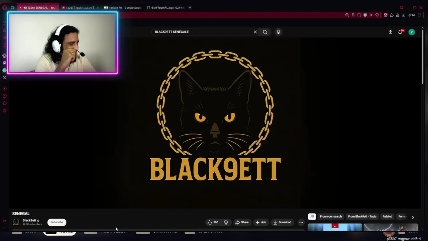
Task: Bookmark this page with the heart icon
Action: click(x=377, y=15)
